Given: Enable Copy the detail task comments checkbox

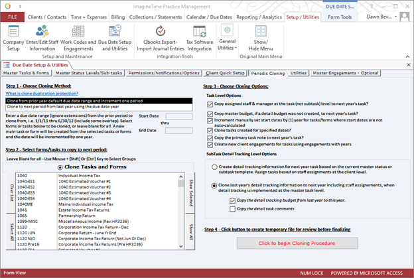Looking at the screenshot, I should coord(232,208).
